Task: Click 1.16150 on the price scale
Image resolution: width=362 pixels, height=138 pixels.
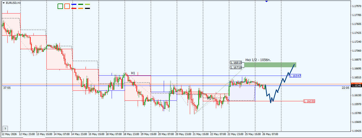Action: coord(356,95)
